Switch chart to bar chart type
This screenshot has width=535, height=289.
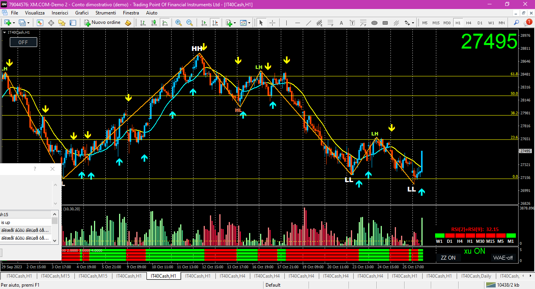point(143,23)
